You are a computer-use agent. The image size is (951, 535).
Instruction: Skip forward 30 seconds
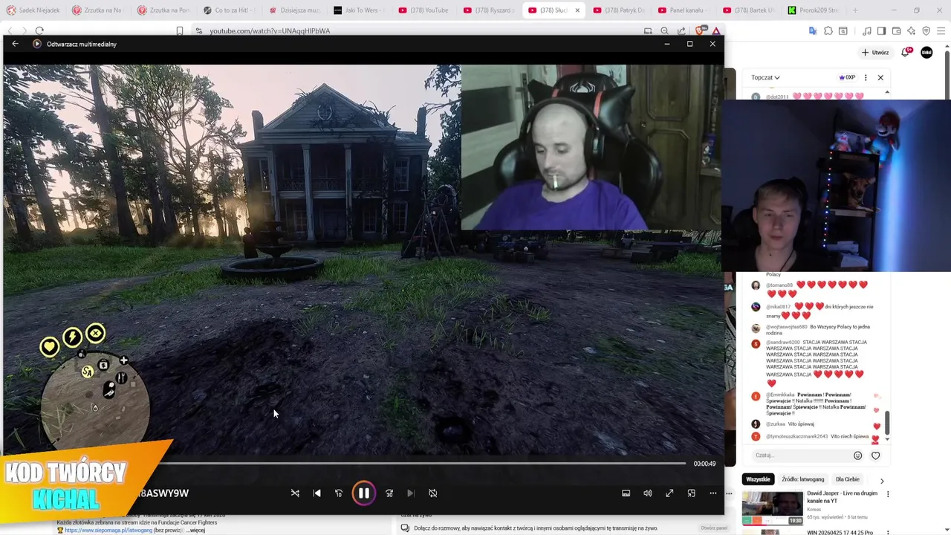389,493
